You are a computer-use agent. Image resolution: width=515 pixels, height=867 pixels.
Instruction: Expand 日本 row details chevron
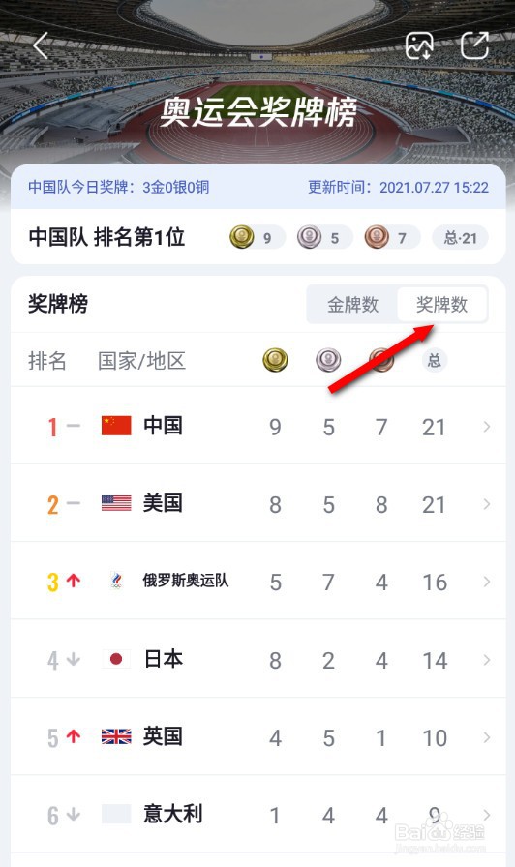click(x=486, y=660)
